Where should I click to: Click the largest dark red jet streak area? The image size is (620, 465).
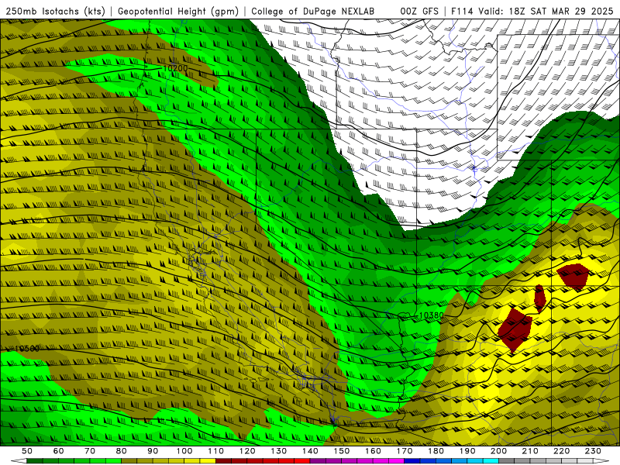[515, 331]
